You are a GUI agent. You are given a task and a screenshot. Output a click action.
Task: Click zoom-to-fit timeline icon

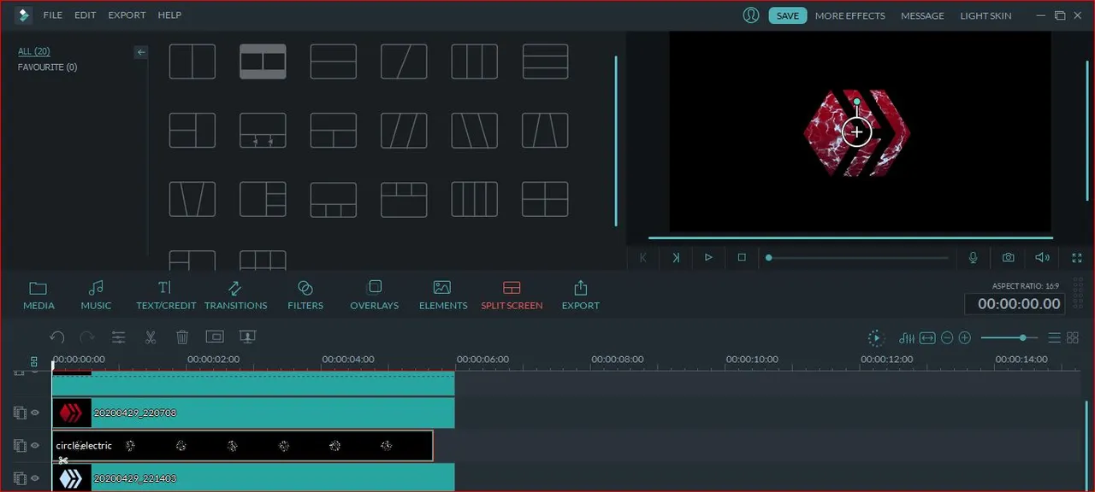point(927,337)
